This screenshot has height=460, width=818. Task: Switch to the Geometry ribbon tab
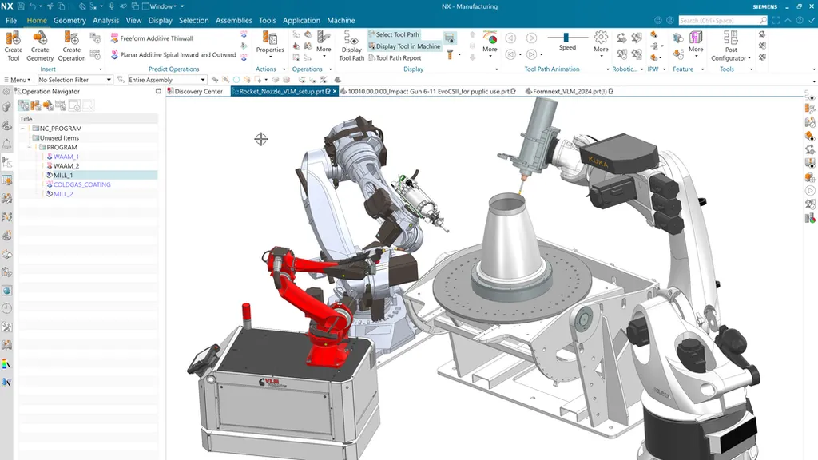[x=69, y=20]
